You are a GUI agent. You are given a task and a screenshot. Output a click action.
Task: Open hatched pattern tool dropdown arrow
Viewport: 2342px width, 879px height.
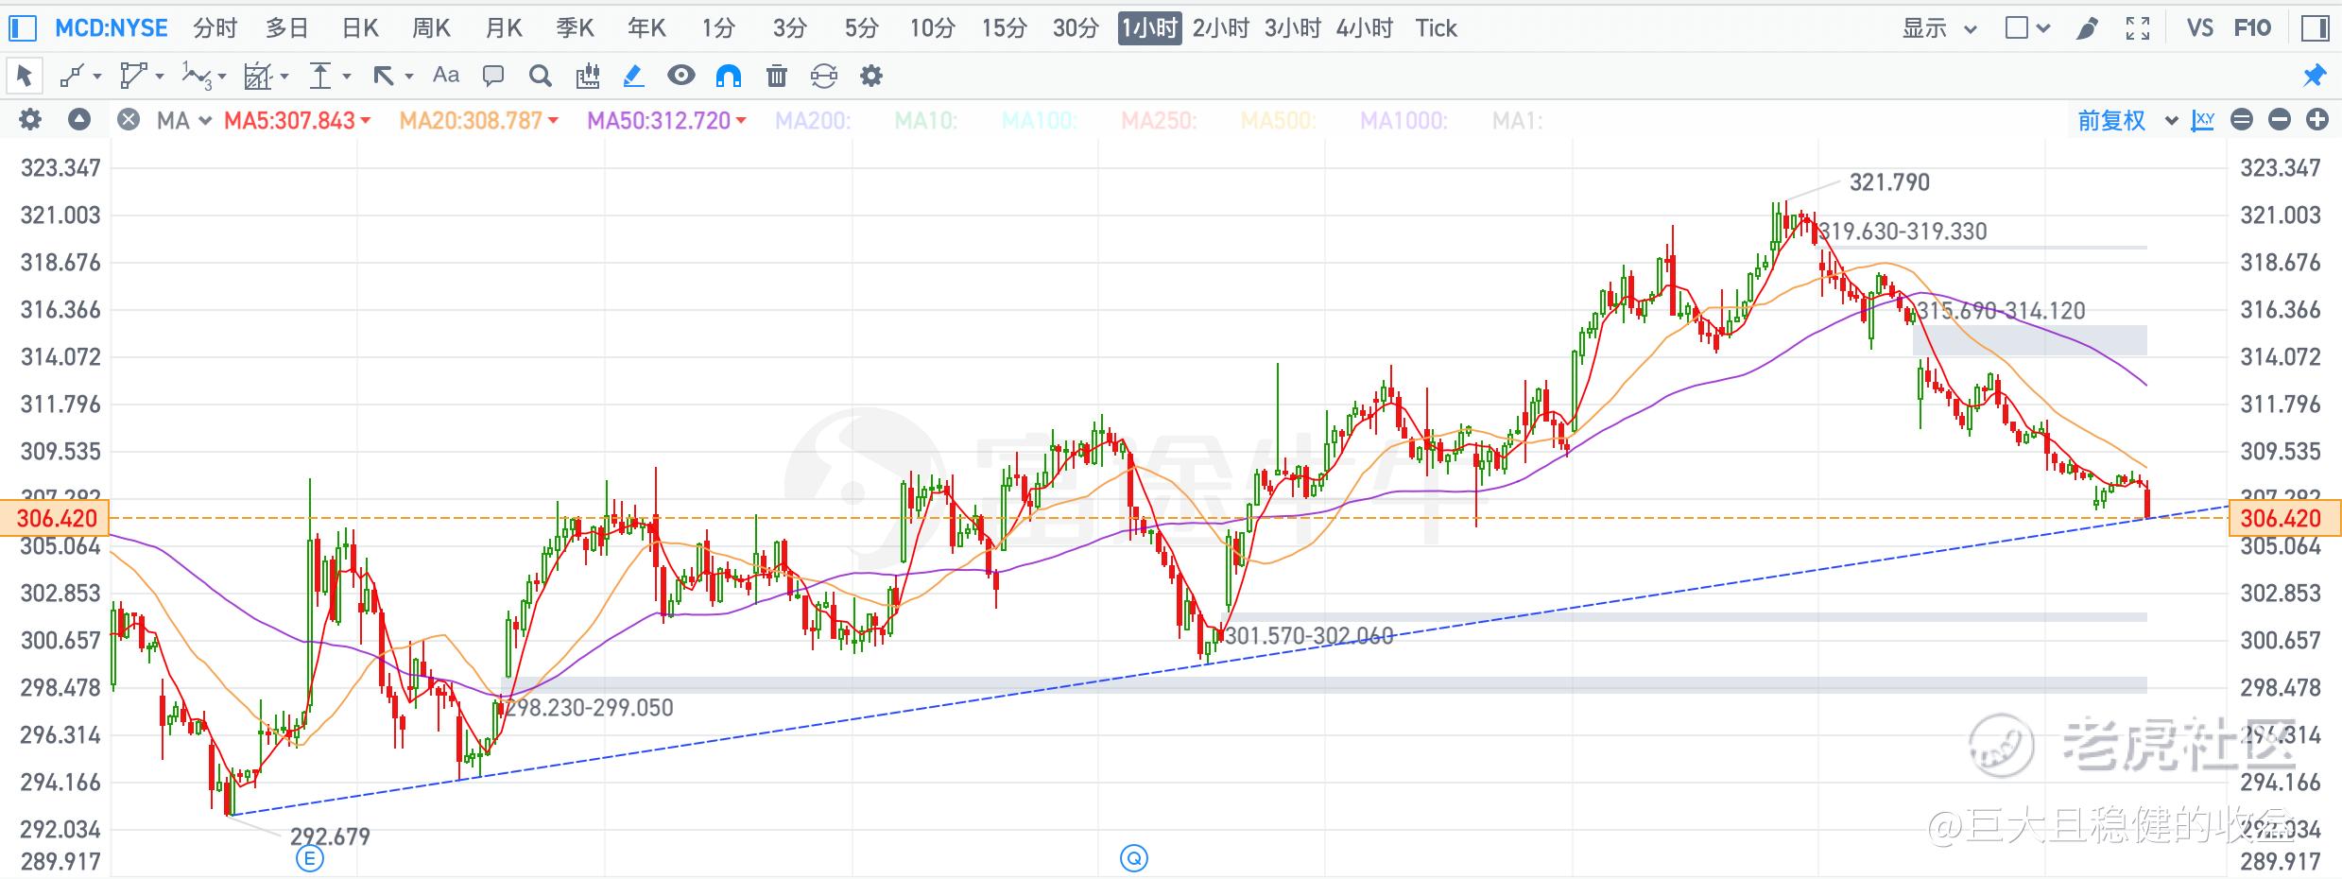[284, 77]
